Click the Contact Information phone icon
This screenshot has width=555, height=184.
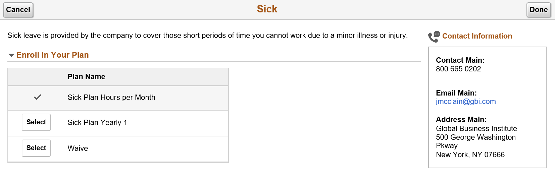(x=434, y=37)
